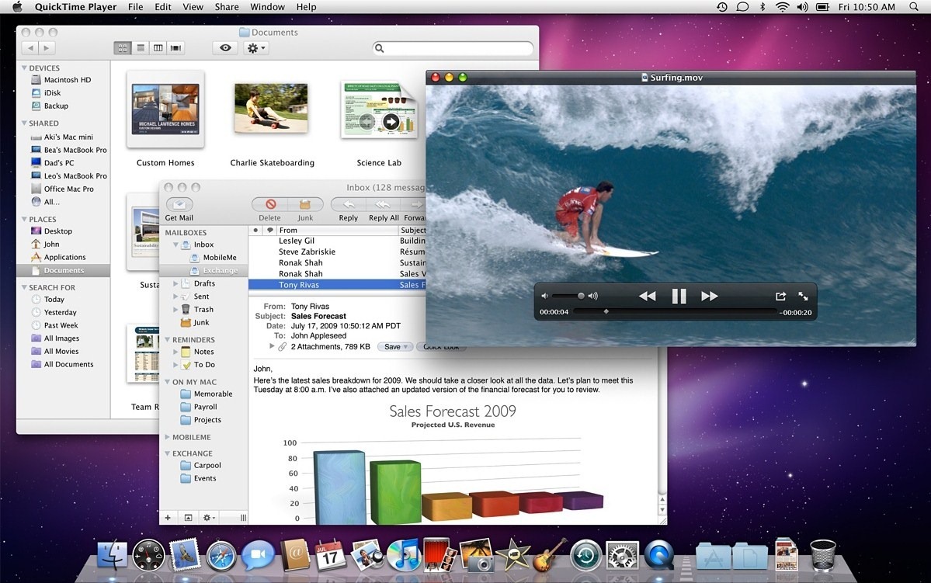Click the Get Mail icon
This screenshot has height=583, width=931.
pos(179,205)
